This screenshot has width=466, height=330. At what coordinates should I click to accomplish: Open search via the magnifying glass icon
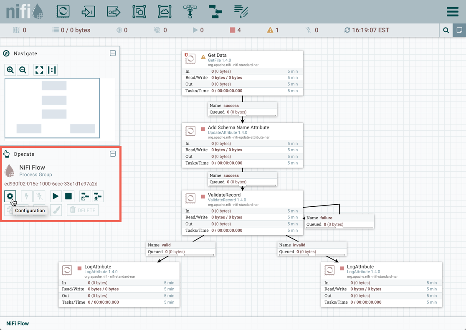pyautogui.click(x=446, y=30)
